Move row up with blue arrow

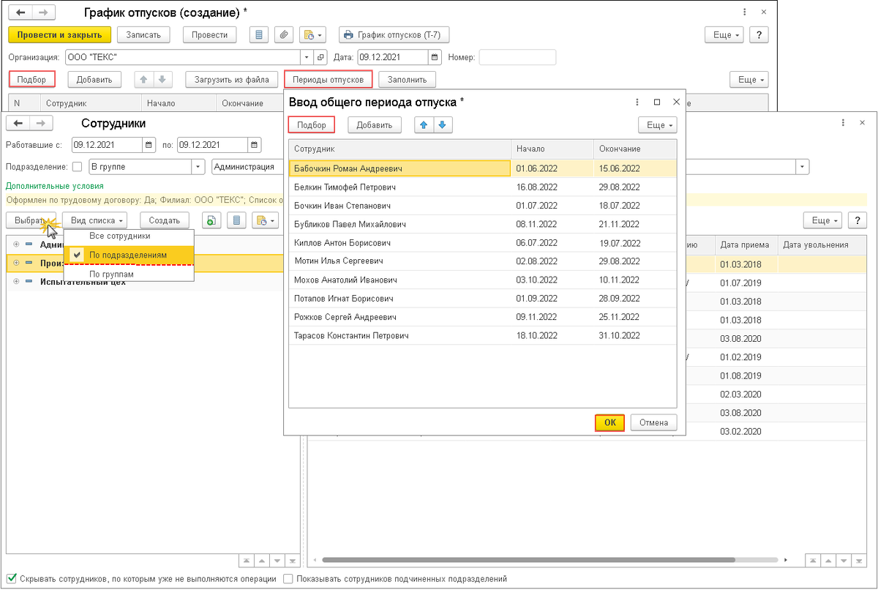point(424,125)
